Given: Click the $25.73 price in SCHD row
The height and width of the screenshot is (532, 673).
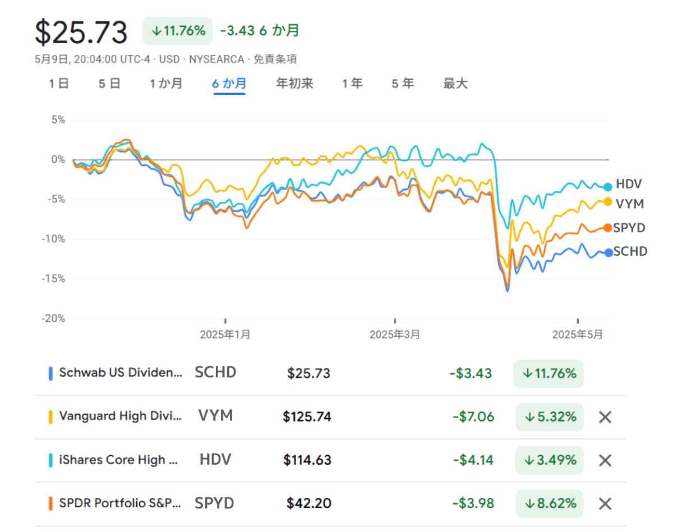Looking at the screenshot, I should (x=308, y=373).
